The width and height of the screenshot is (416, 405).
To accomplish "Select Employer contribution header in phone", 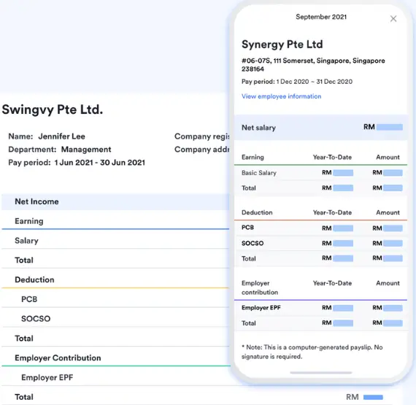I will click(260, 288).
